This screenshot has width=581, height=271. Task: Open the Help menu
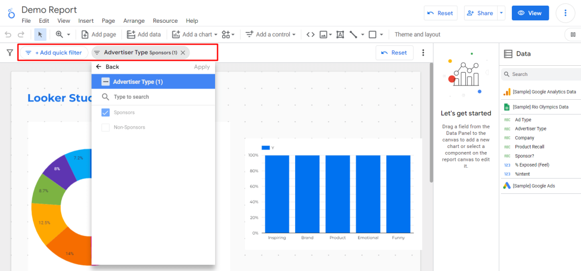click(192, 21)
